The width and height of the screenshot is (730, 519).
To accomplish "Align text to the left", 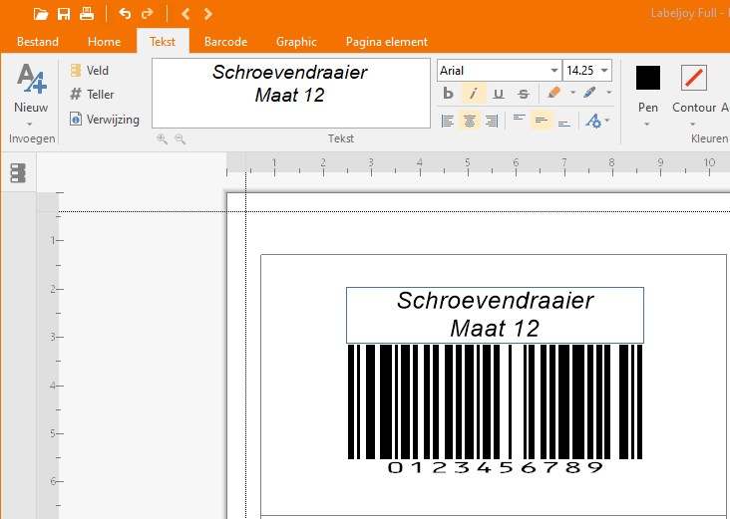I will (x=448, y=121).
